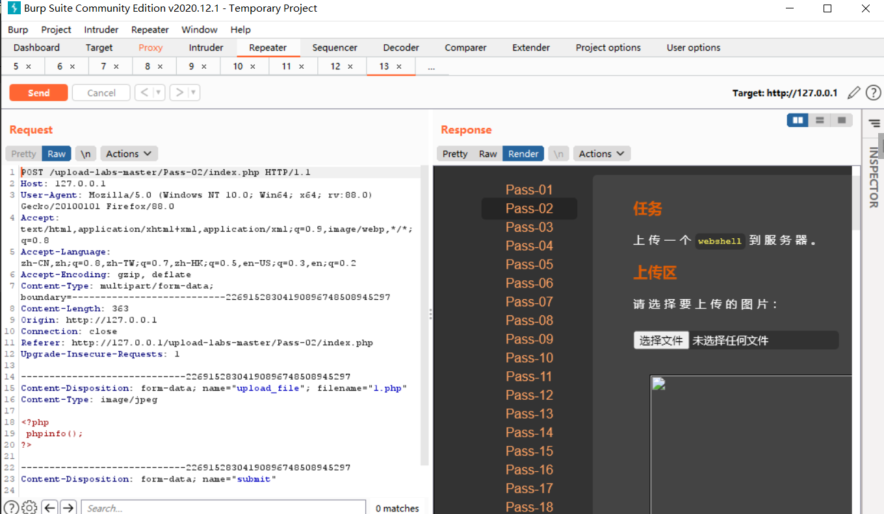The image size is (884, 514).
Task: Close Repeater tab 13
Action: [x=398, y=66]
